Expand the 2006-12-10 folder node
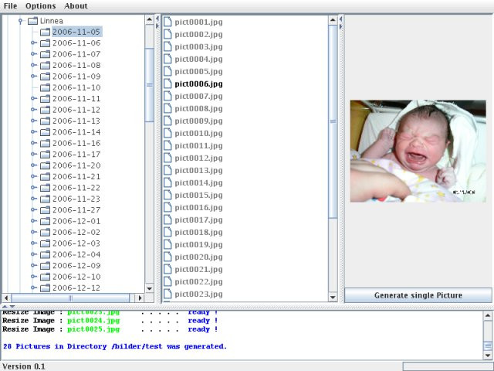This screenshot has width=494, height=371. pos(34,277)
